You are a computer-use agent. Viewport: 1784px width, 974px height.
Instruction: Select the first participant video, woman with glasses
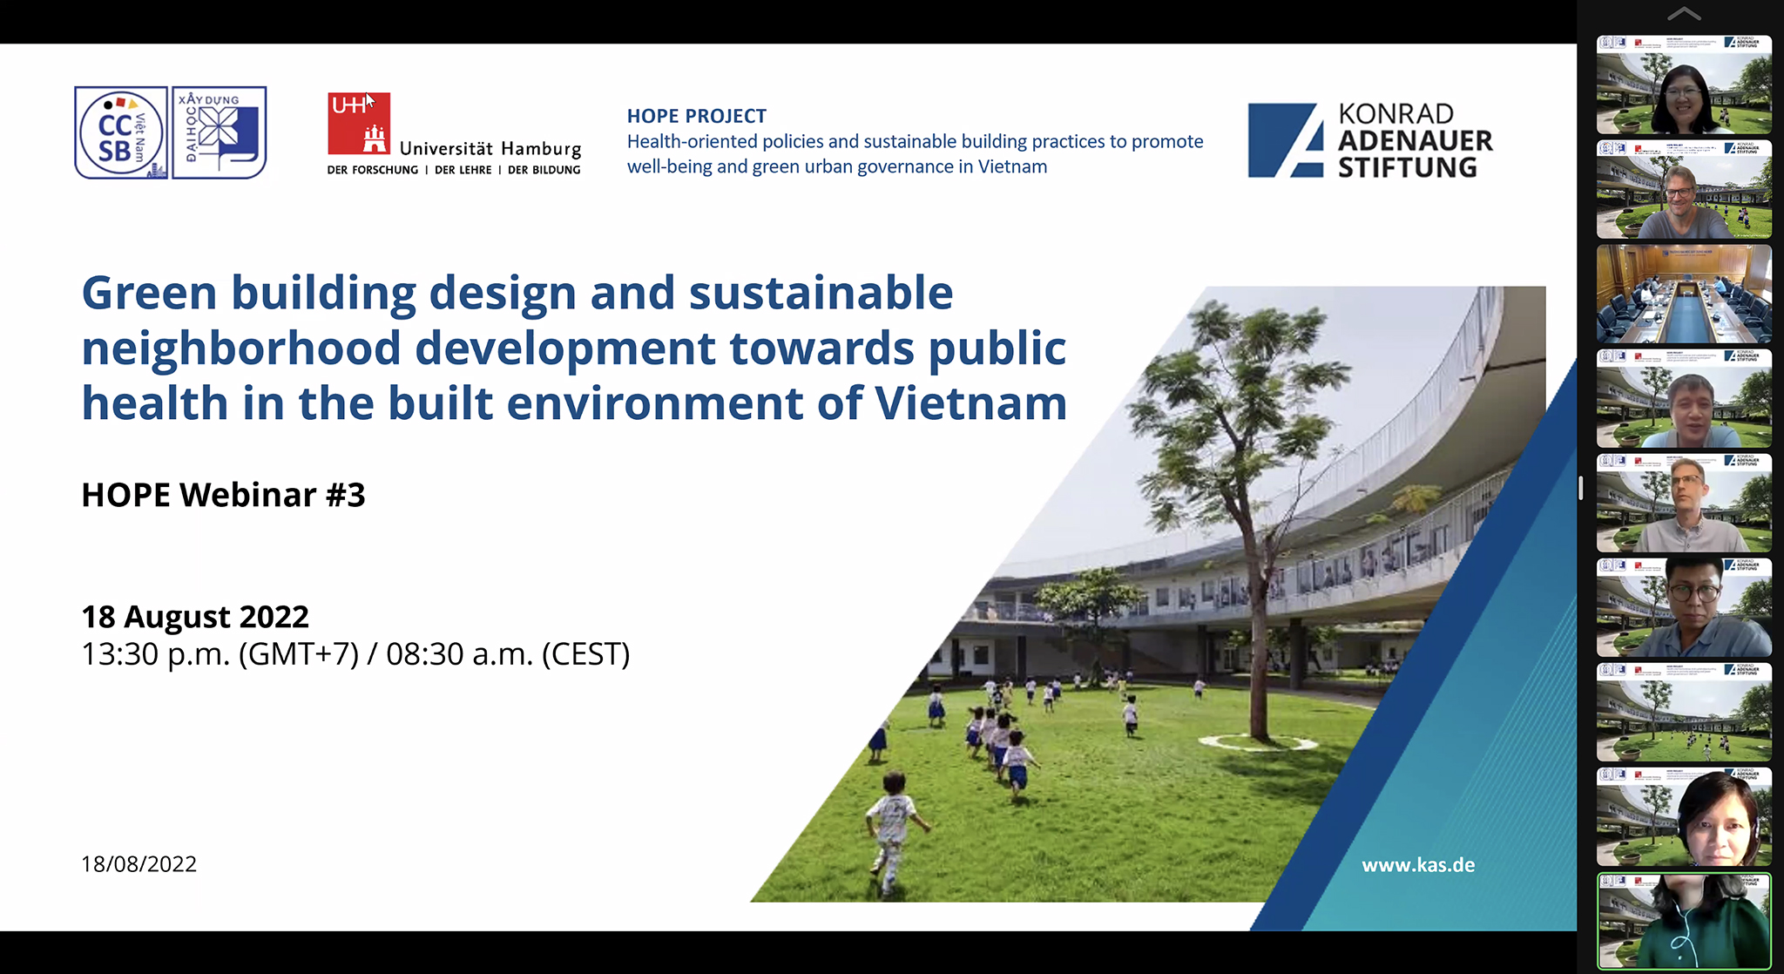pos(1684,85)
